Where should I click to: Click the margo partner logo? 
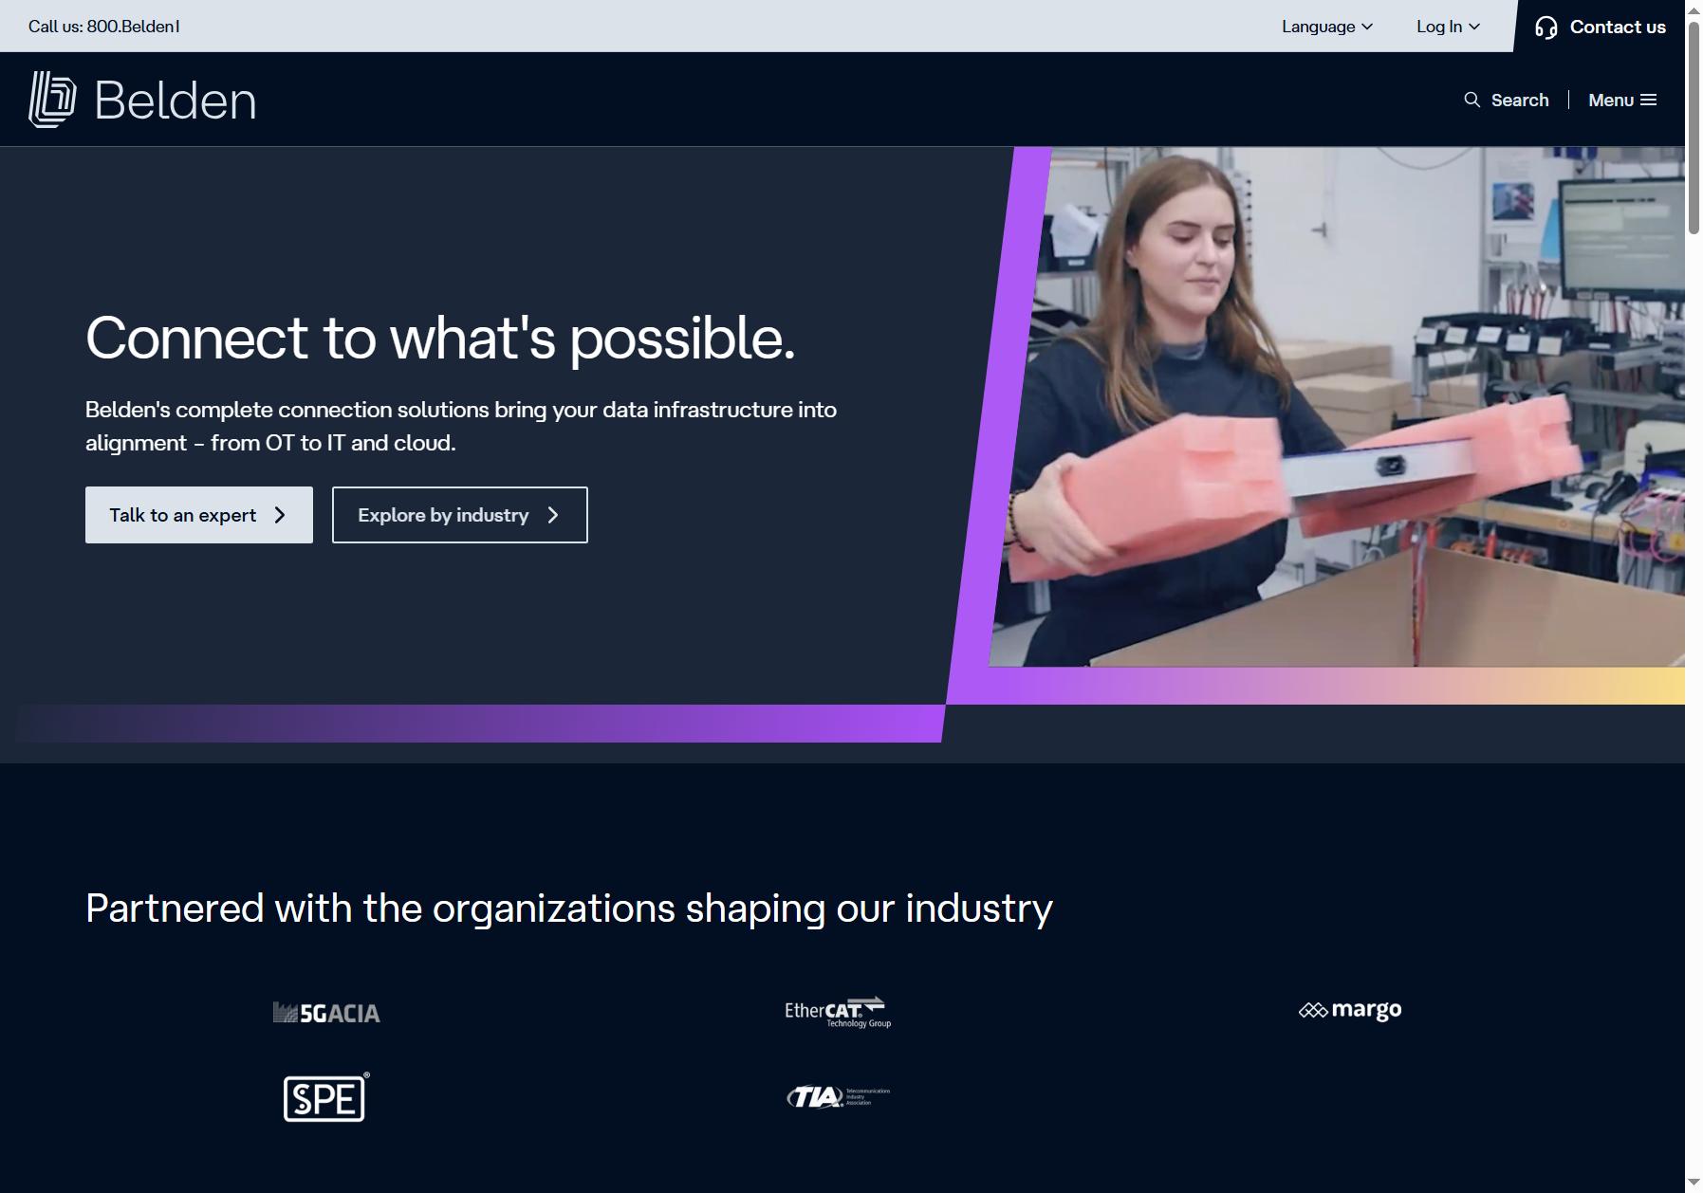click(1350, 1010)
